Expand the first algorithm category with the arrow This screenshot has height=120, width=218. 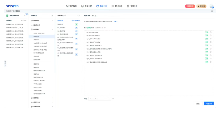(42, 21)
